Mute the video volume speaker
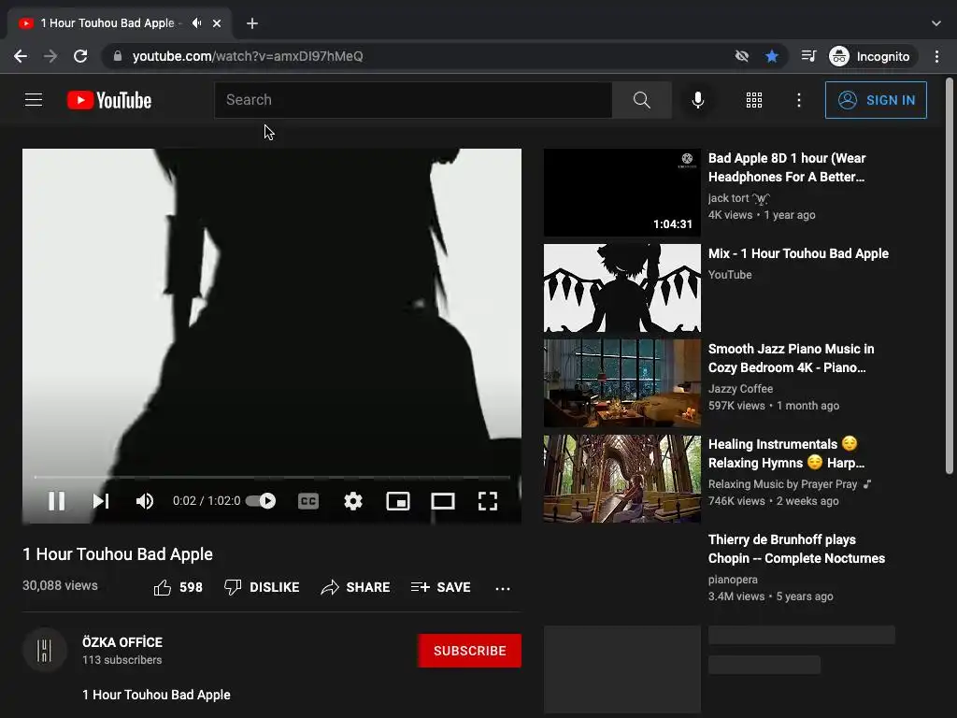Viewport: 957px width, 718px height. (x=145, y=501)
